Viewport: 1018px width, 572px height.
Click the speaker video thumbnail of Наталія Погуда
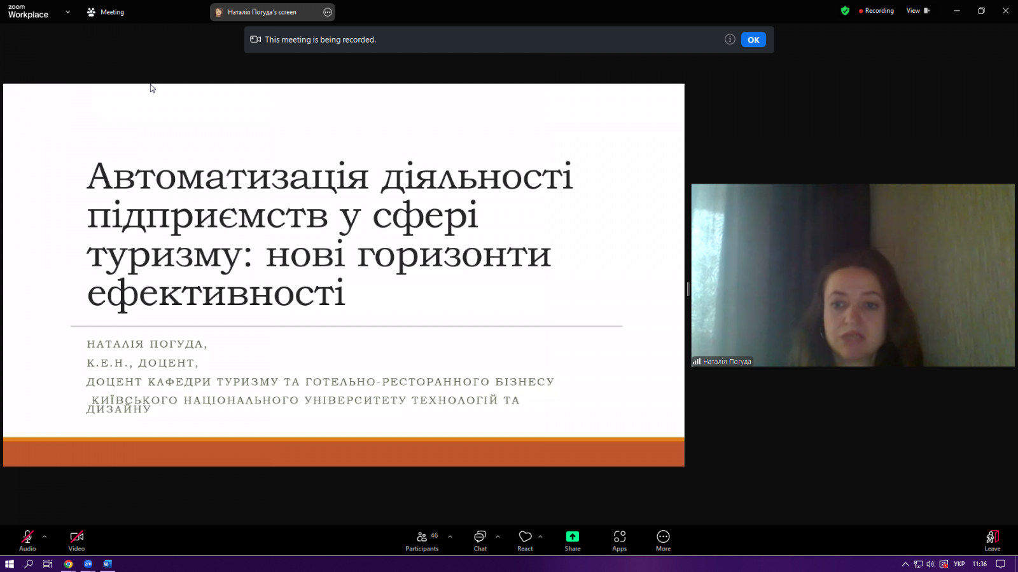coord(853,275)
